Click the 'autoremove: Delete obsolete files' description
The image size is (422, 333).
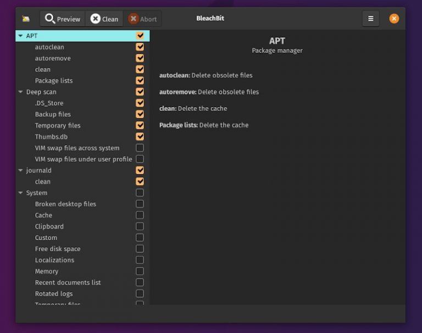coord(209,92)
